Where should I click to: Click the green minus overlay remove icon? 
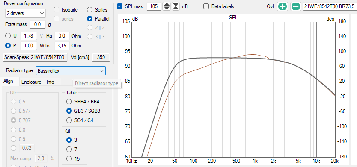[x=296, y=6]
